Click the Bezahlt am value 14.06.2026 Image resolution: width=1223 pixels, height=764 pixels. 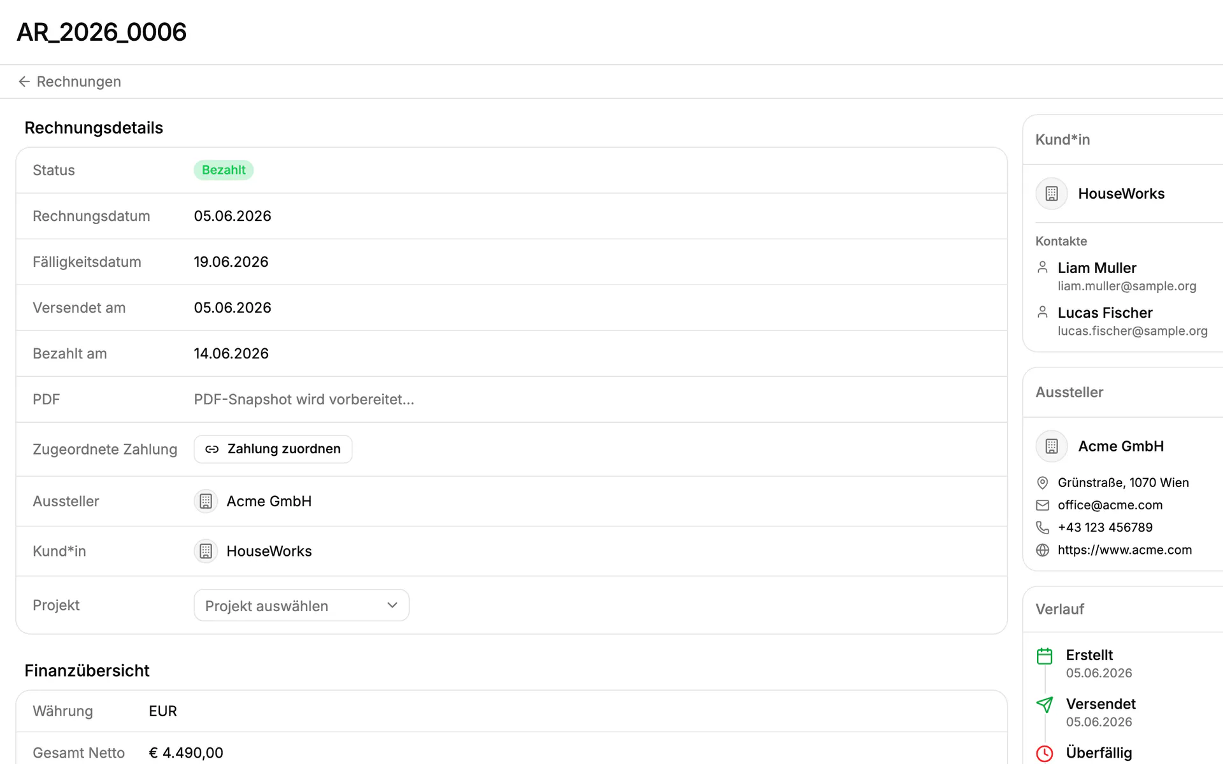(231, 353)
